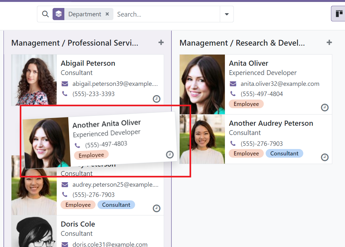Open Abigail Peterson's activity clock

pyautogui.click(x=156, y=99)
